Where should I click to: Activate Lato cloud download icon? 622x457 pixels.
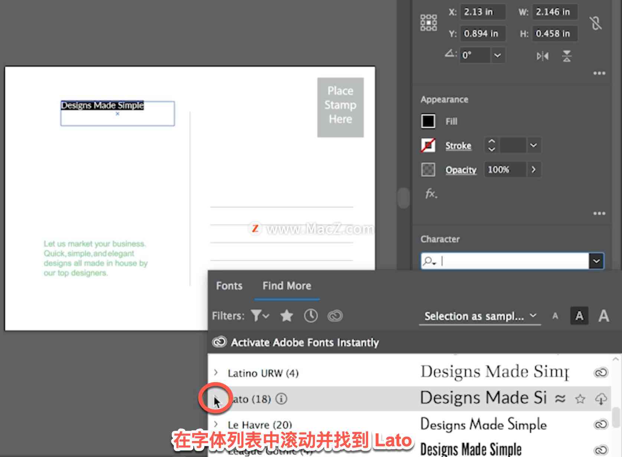[601, 399]
